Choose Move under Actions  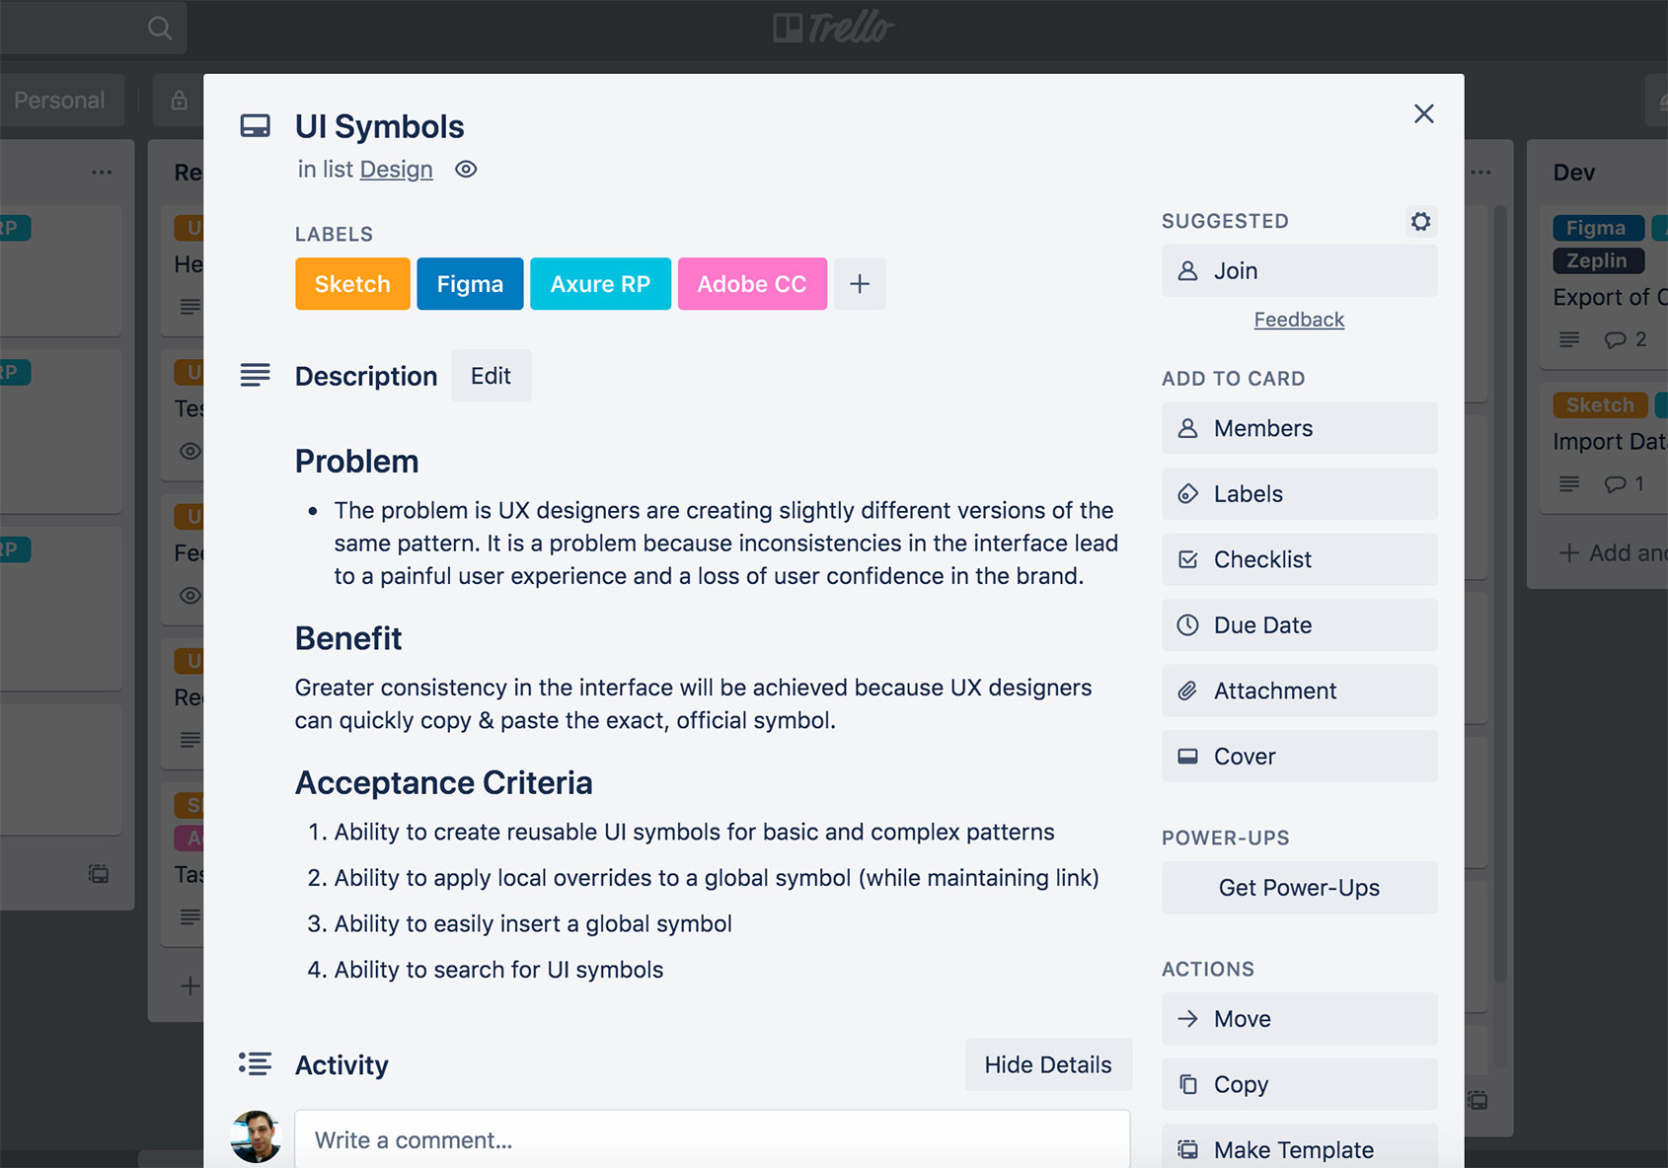pyautogui.click(x=1299, y=1019)
